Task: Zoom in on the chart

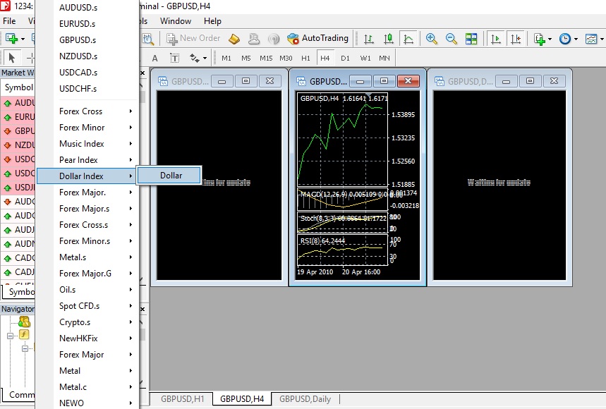Action: click(431, 39)
